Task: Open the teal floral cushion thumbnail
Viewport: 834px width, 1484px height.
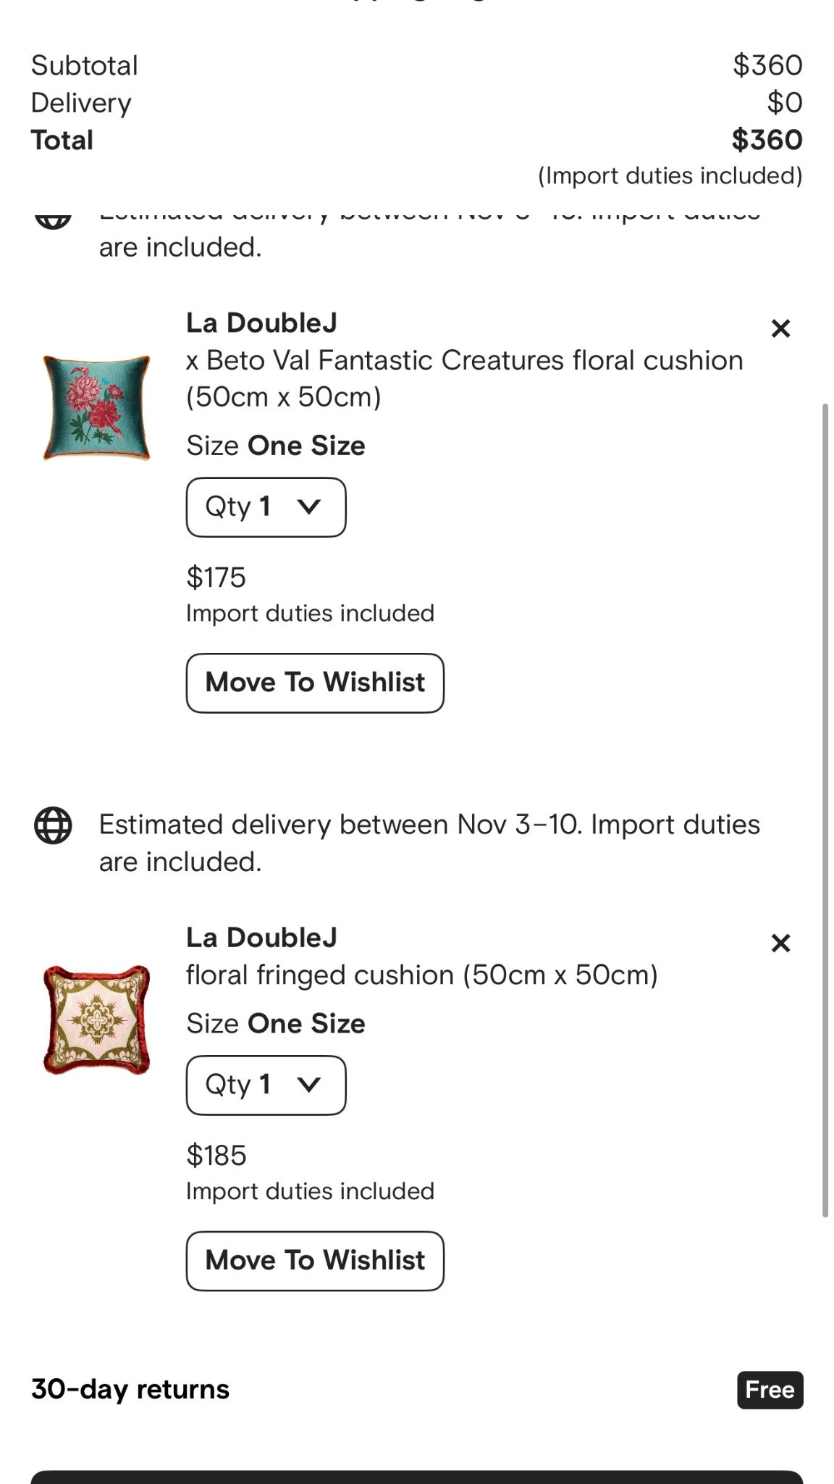Action: pyautogui.click(x=97, y=407)
